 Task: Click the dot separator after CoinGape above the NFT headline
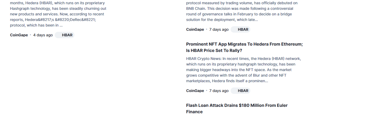coord(207,29)
